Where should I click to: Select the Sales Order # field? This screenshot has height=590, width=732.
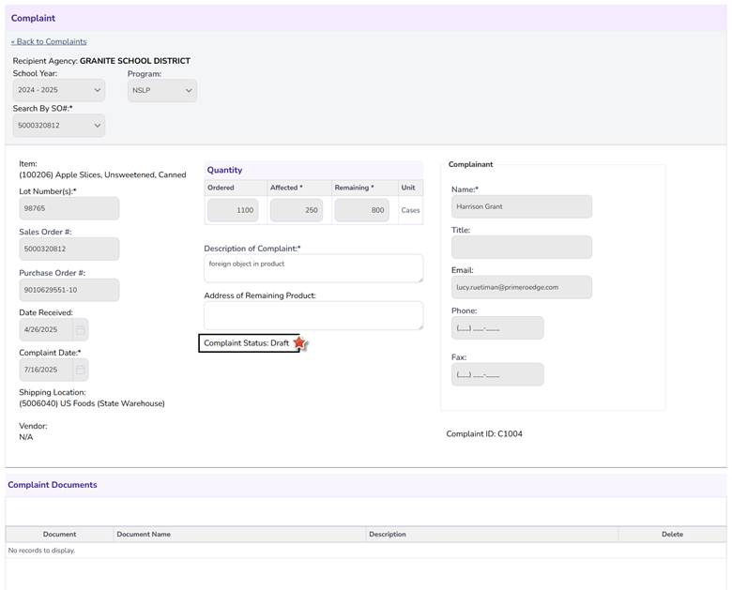coord(69,249)
